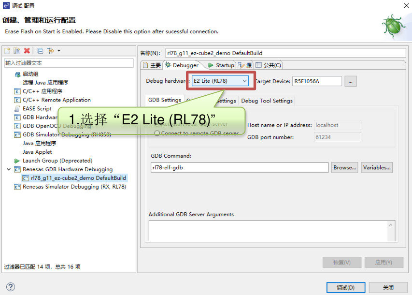Click the EASE Script icon
Viewport: 412px width, 295px height.
(x=17, y=109)
